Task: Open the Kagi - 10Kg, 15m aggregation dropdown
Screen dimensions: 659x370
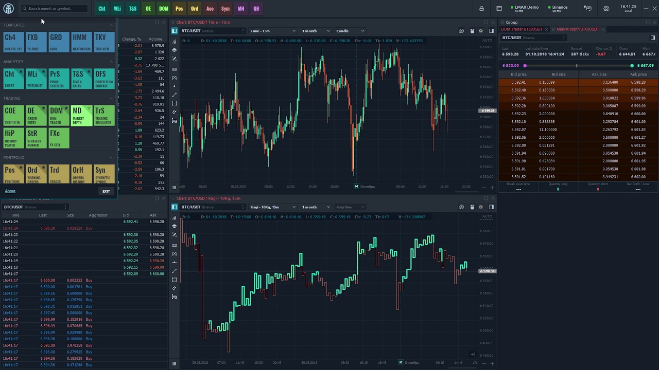Action: 273,207
